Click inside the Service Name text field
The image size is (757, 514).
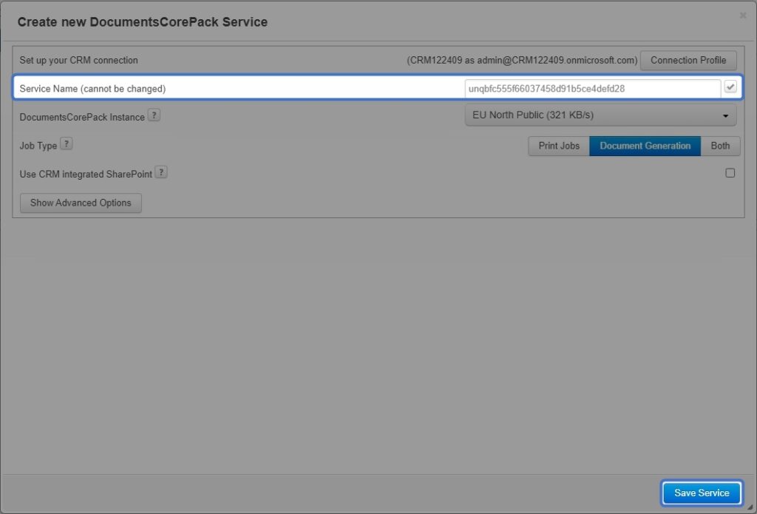pos(591,87)
